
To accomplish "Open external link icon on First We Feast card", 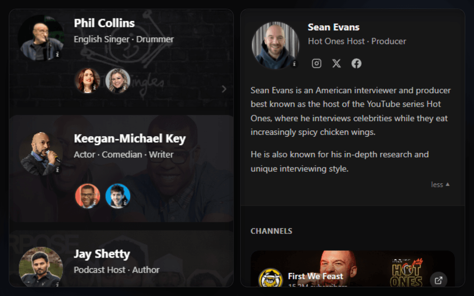I will [438, 280].
